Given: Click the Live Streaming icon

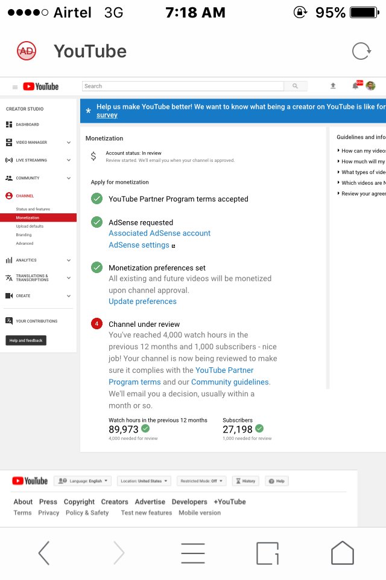Looking at the screenshot, I should click(9, 160).
